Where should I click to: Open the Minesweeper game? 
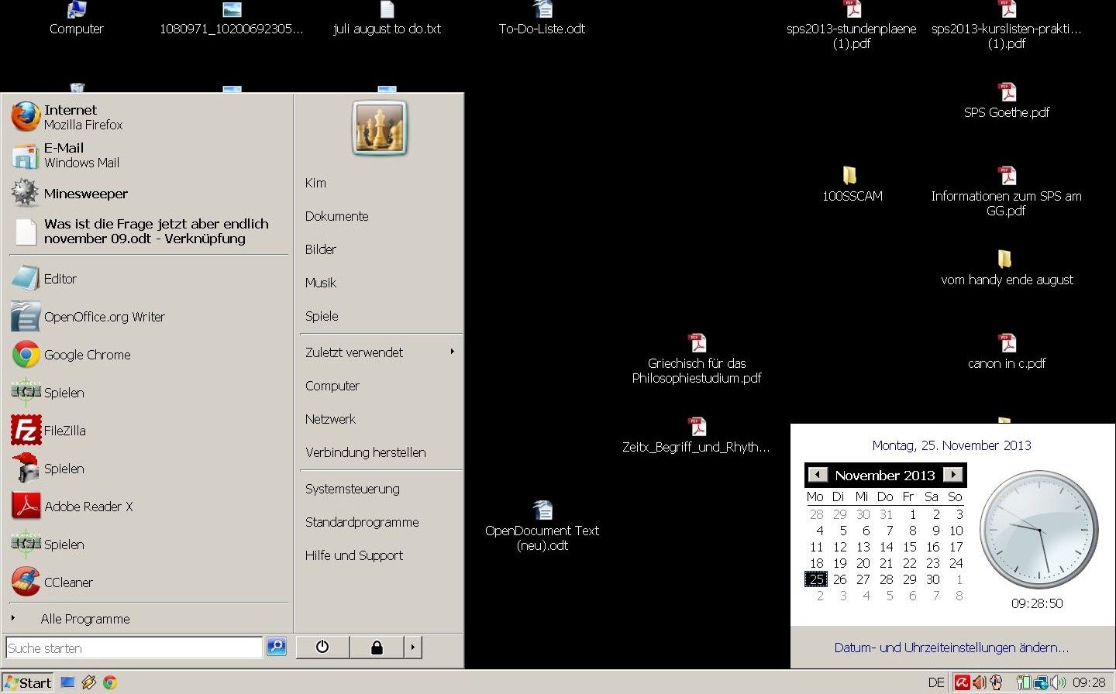click(x=85, y=194)
